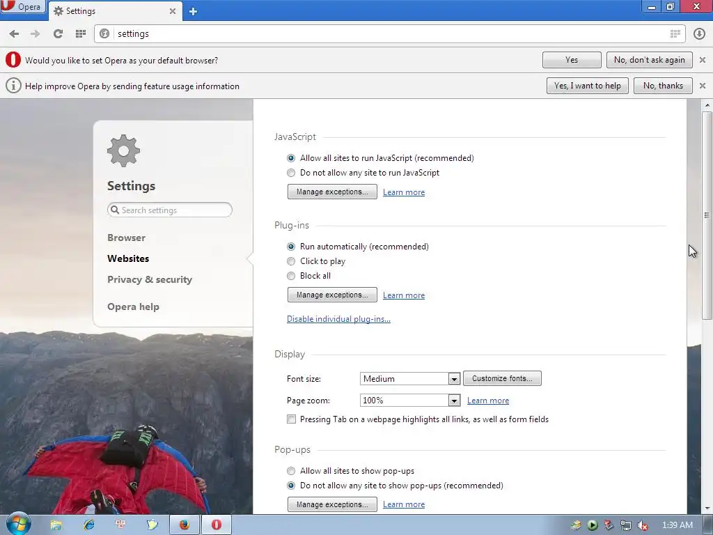This screenshot has height=535, width=713.
Task: Open the Font size Medium dropdown
Action: (x=410, y=378)
